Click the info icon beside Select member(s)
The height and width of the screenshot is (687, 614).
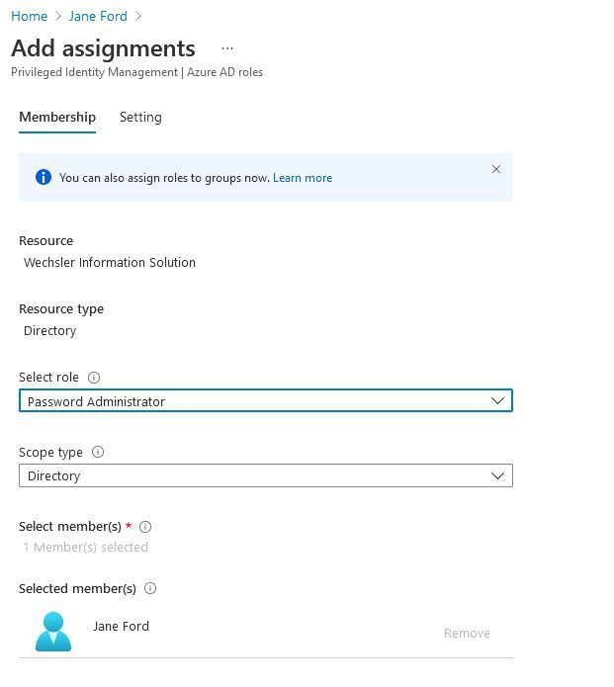145,527
